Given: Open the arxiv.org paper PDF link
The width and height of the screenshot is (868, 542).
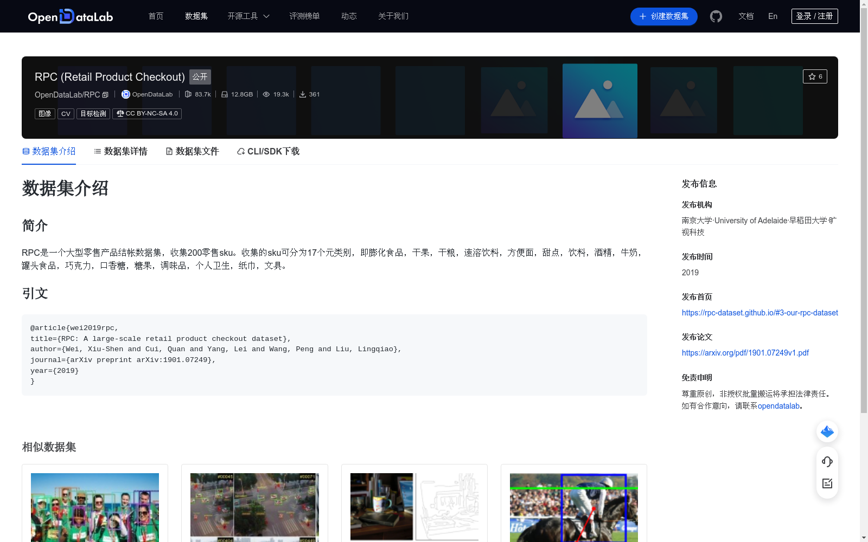Looking at the screenshot, I should (745, 353).
